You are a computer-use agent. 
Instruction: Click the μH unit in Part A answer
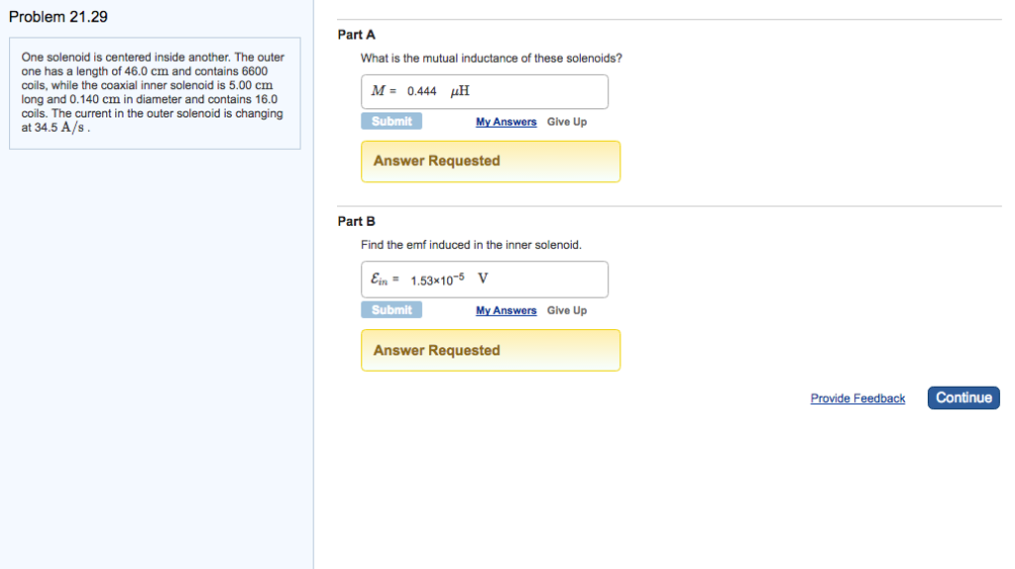[x=460, y=91]
